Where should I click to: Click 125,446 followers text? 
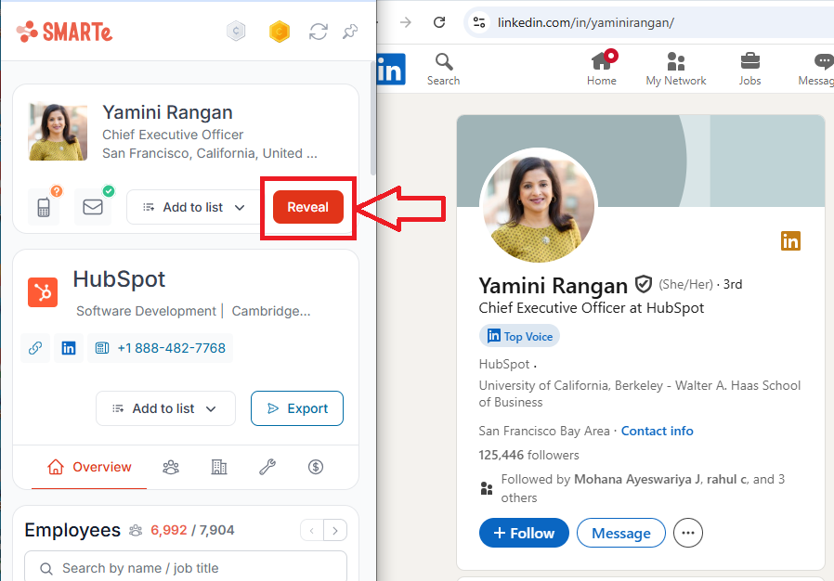click(x=528, y=455)
